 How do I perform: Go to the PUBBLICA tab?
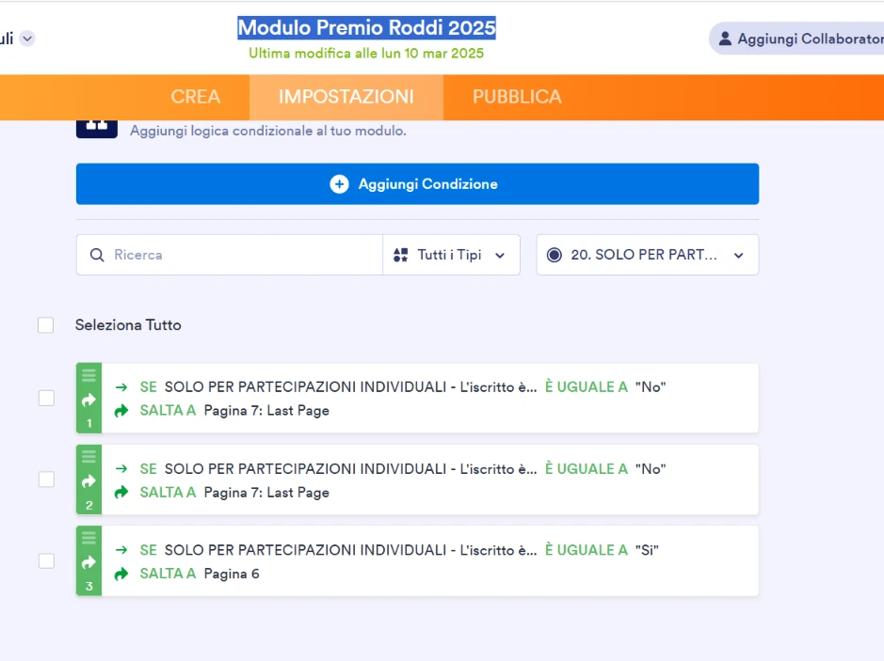[517, 97]
